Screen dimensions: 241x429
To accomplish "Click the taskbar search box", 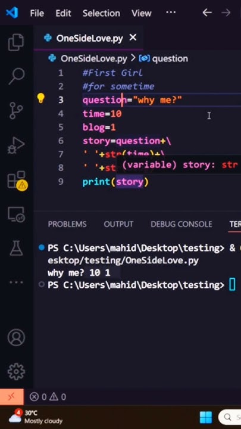I will click(230, 417).
